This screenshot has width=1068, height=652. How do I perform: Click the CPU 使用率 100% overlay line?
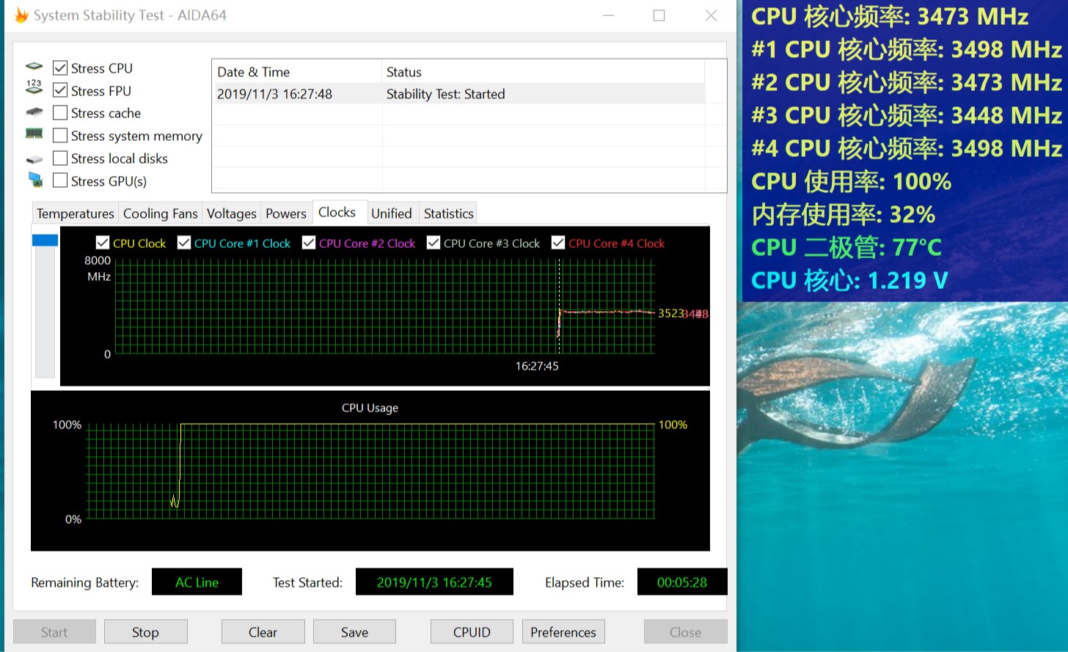(x=851, y=181)
